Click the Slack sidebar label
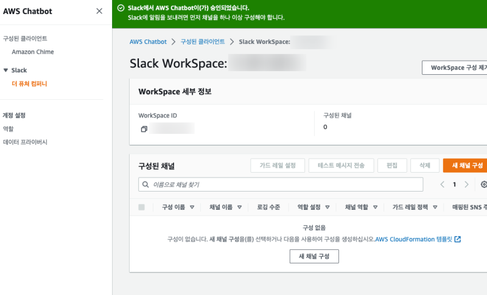Image resolution: width=487 pixels, height=295 pixels. [x=19, y=70]
